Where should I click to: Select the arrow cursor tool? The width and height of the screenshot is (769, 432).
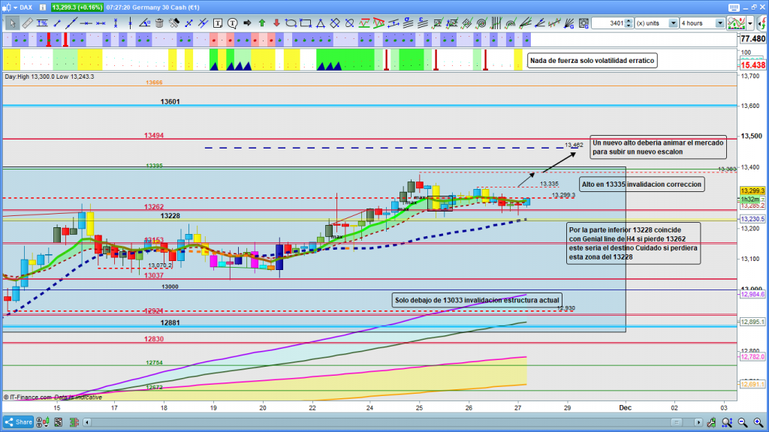(12, 23)
